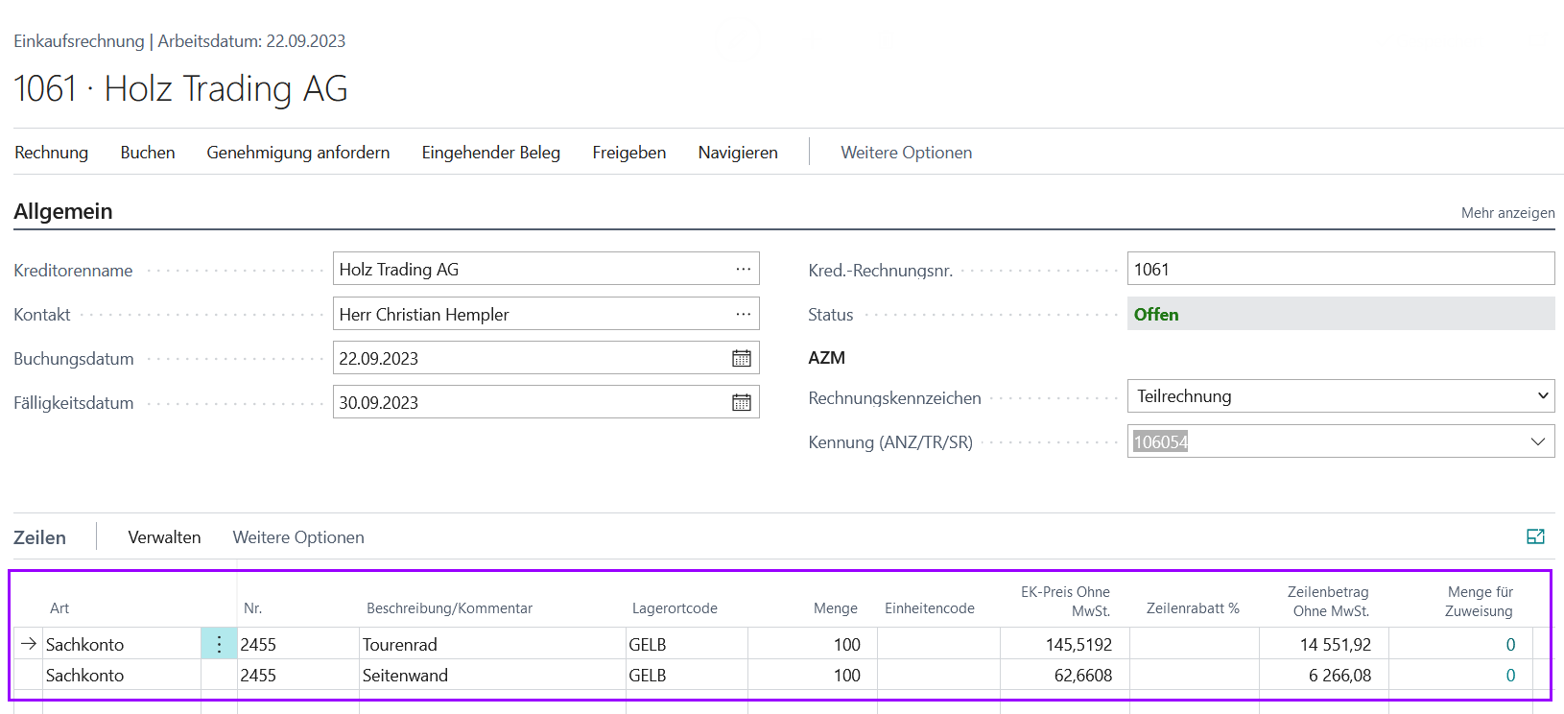Click the Mehr anzeigen link
The image size is (1564, 714).
pyautogui.click(x=1507, y=213)
